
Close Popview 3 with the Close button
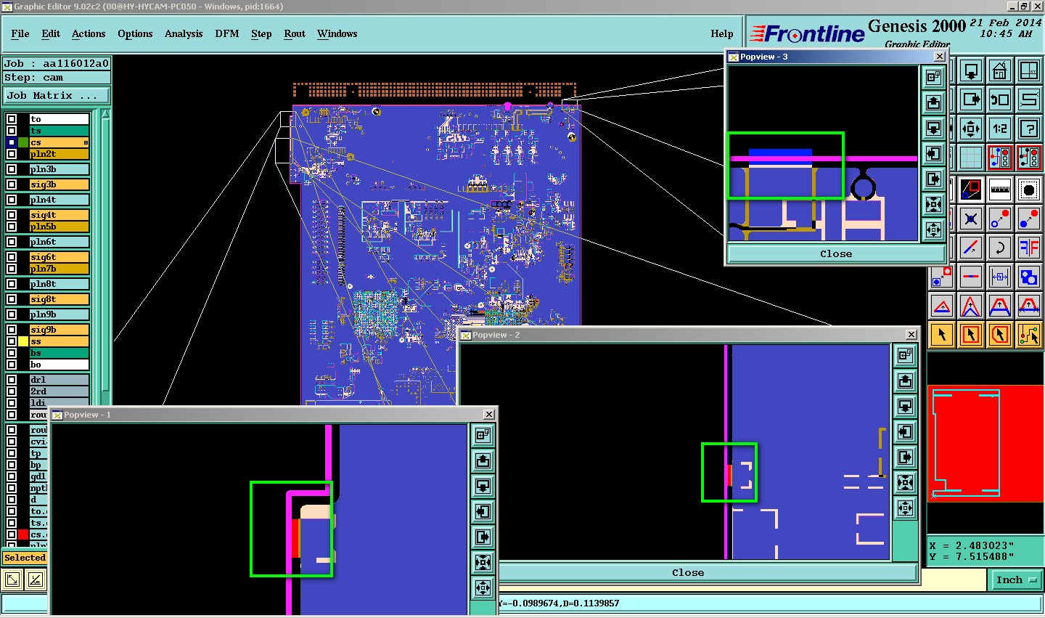click(836, 253)
